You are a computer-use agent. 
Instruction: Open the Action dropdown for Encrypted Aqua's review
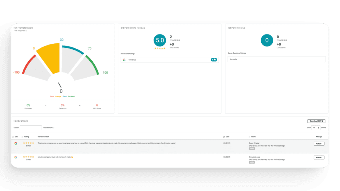[x=319, y=158]
